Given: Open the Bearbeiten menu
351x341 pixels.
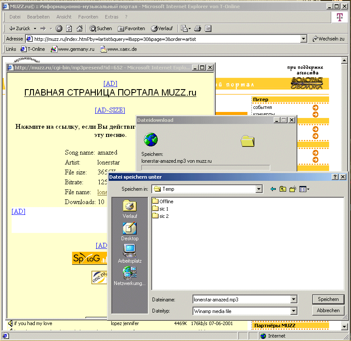Looking at the screenshot, I should pyautogui.click(x=38, y=17).
